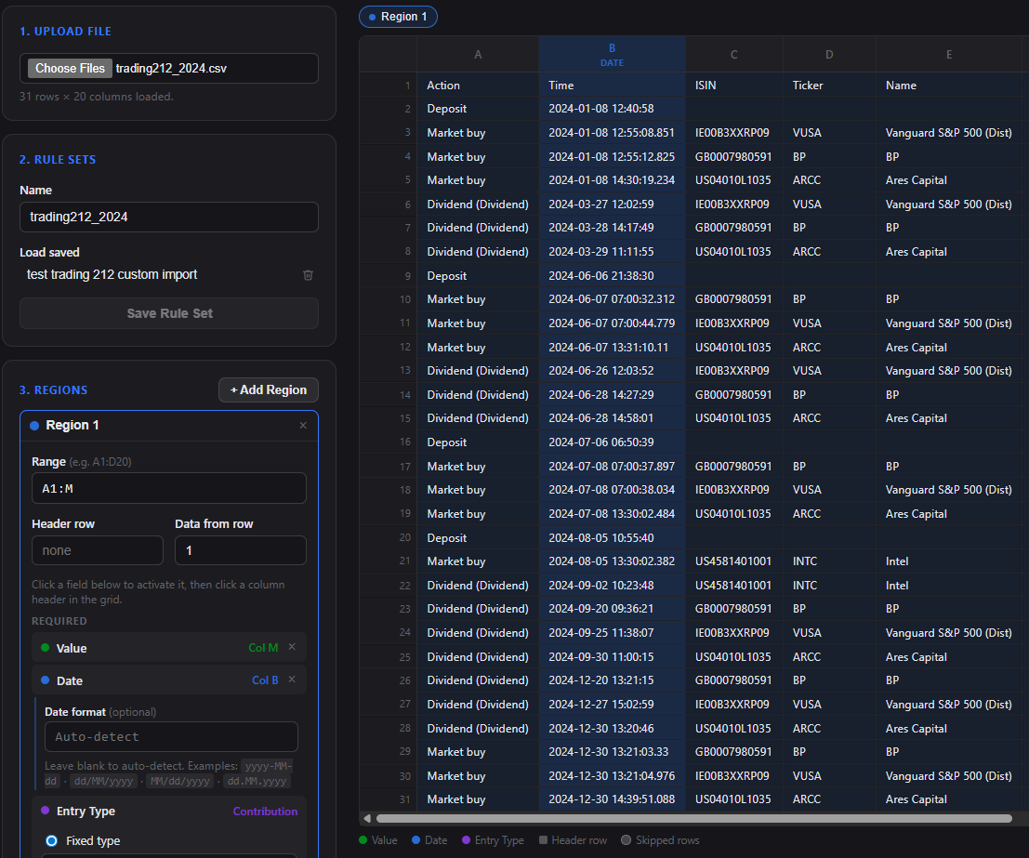Click the scrollbar left arrow
The height and width of the screenshot is (858, 1029).
367,818
